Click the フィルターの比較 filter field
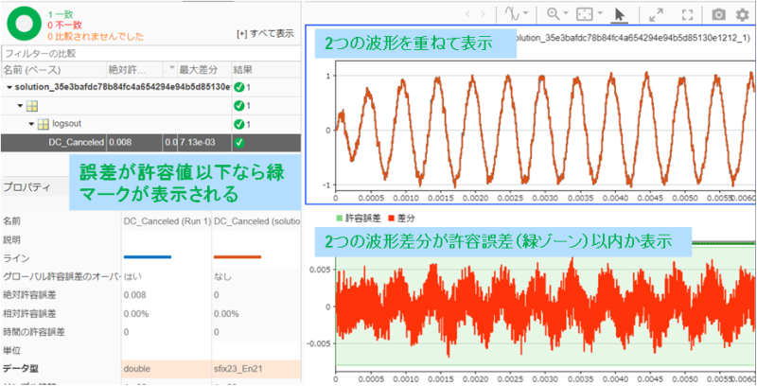Image resolution: width=757 pixels, height=386 pixels. (150, 53)
